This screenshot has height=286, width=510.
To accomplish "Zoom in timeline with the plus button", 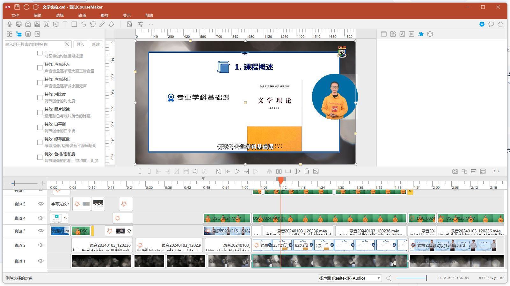I will click(x=42, y=183).
